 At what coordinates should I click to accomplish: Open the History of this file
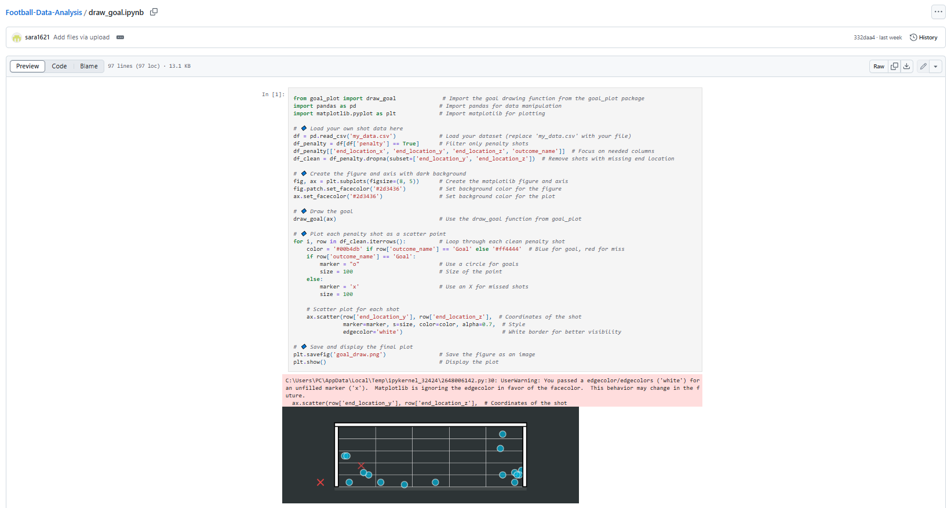pos(923,38)
